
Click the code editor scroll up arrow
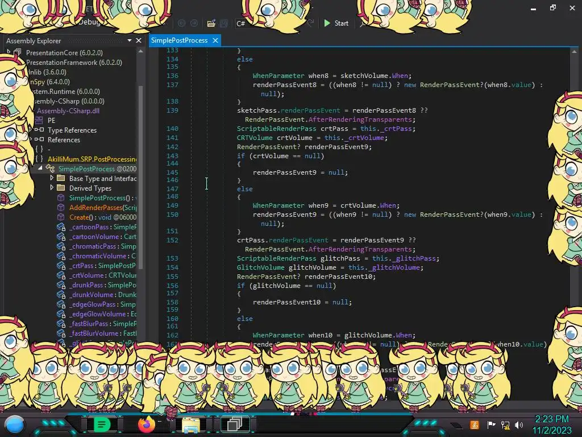pos(574,52)
